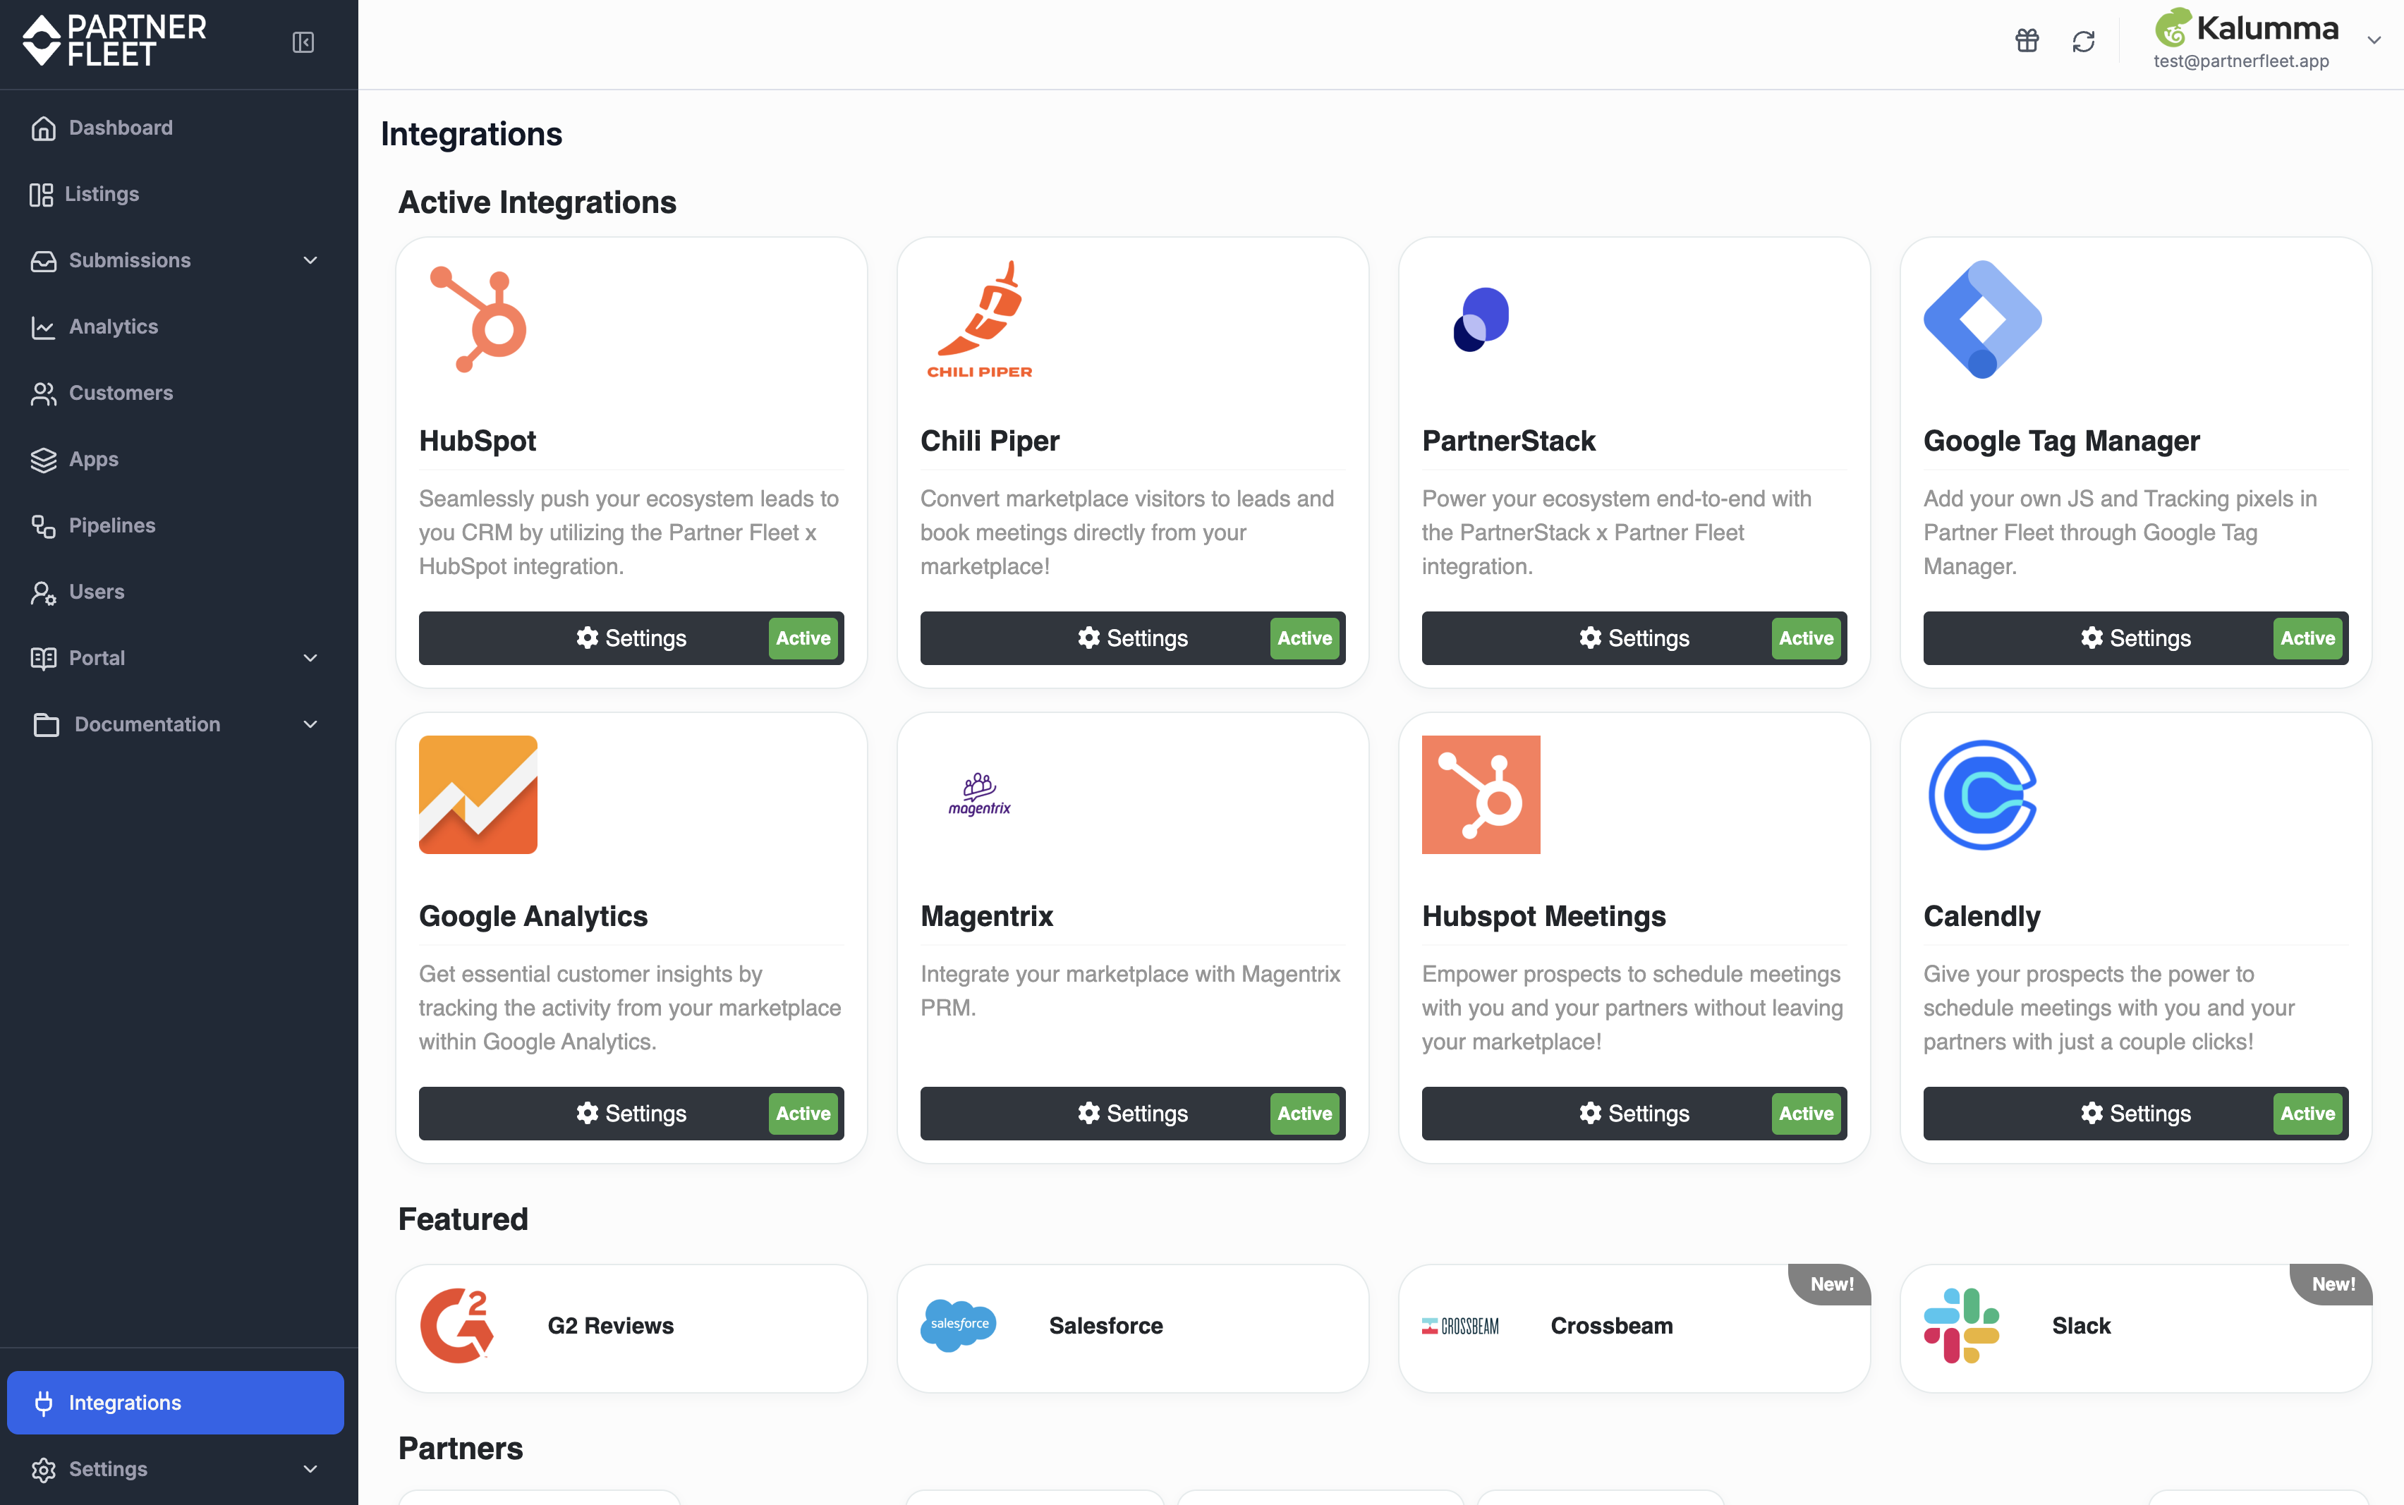Viewport: 2404px width, 1505px height.
Task: Click the Kalumma chameleon avatar
Action: tap(2173, 27)
